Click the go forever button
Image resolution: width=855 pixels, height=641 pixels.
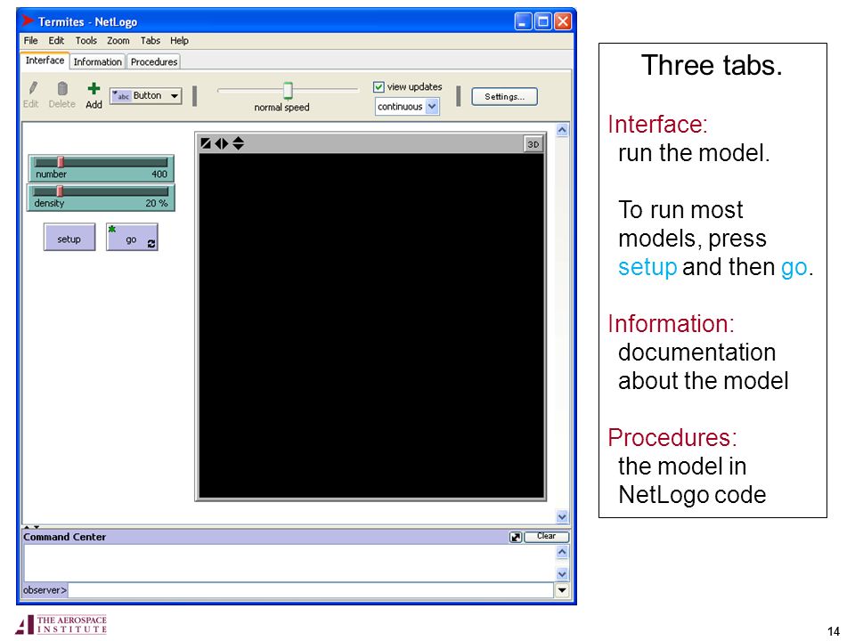point(132,238)
